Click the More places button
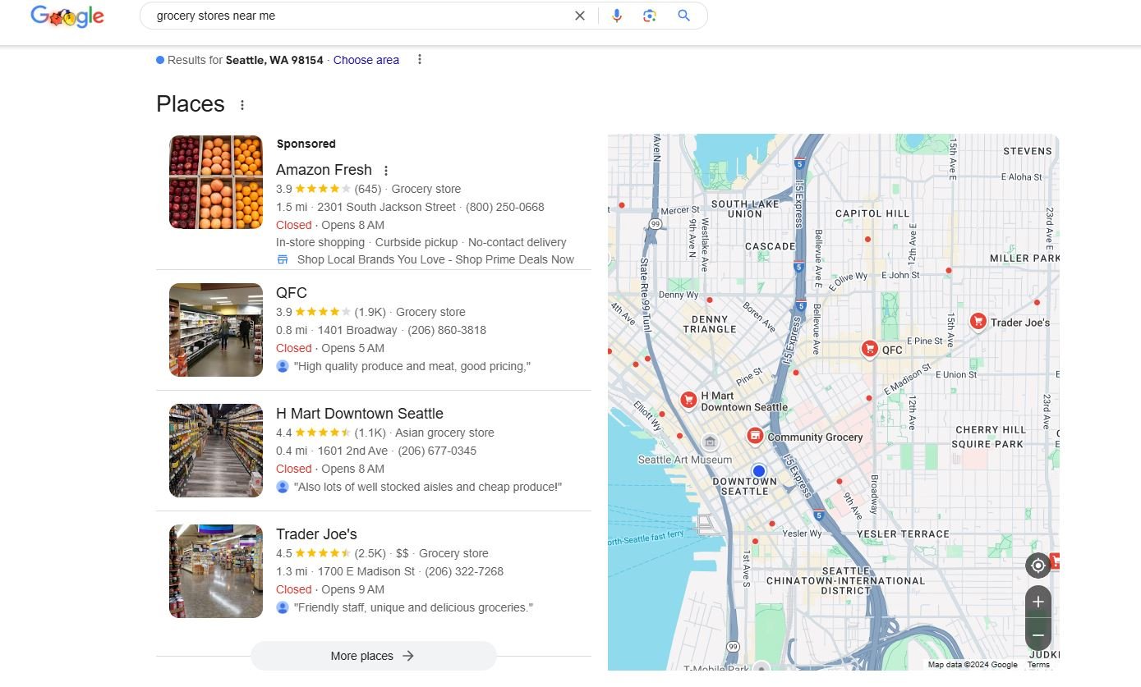Screen dimensions: 1141x687 (x=374, y=656)
